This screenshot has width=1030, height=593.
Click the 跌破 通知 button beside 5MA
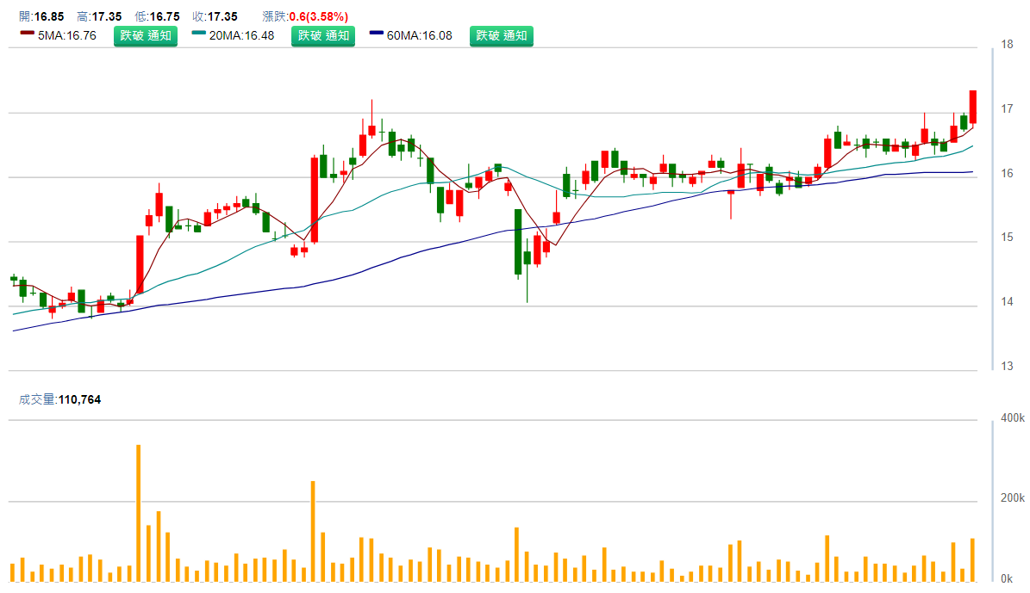coord(145,36)
